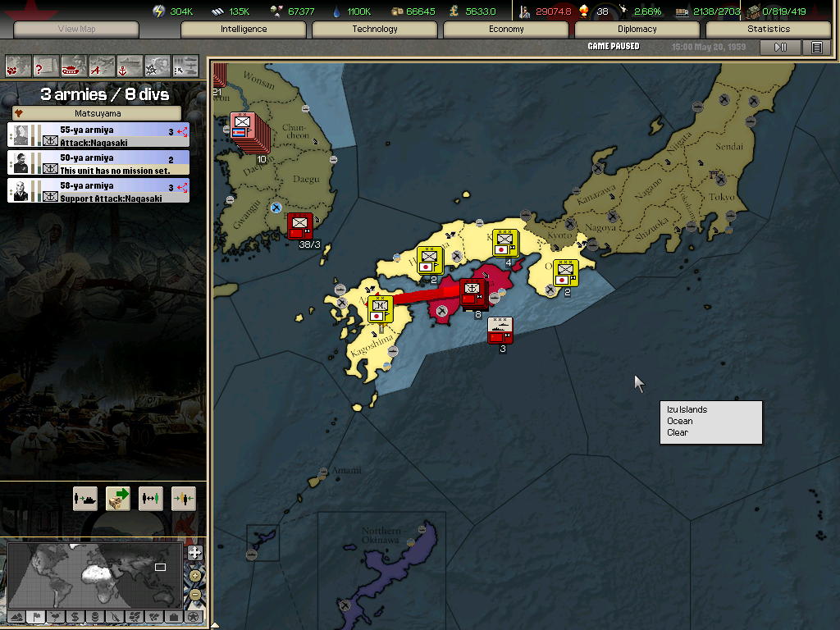
Task: Click the green arrow supply crates button
Action: [118, 498]
